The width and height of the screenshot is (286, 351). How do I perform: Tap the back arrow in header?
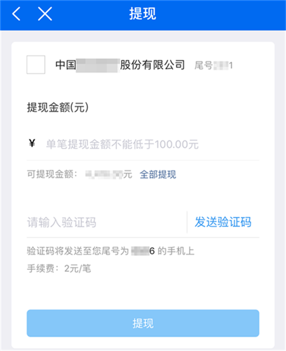click(16, 14)
